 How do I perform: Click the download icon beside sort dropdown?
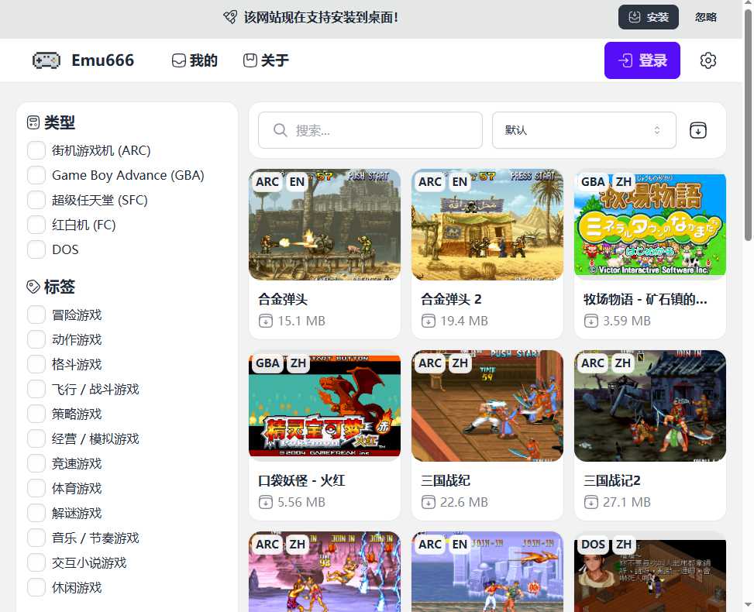click(x=698, y=130)
